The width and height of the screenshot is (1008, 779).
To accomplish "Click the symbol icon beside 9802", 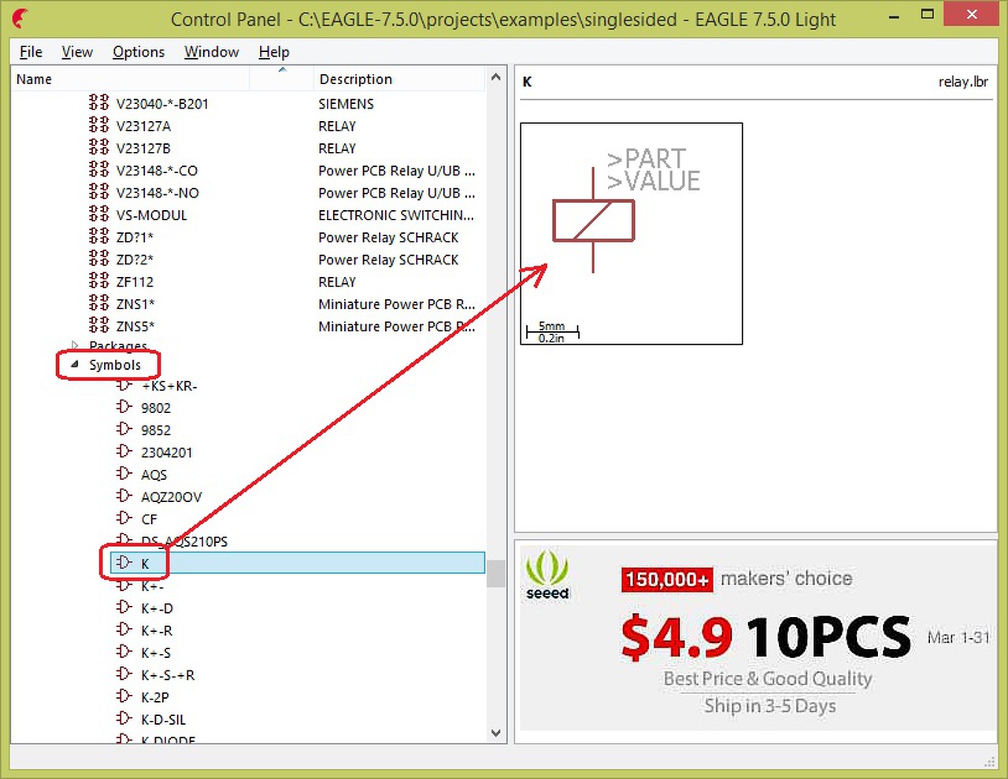I will point(124,407).
